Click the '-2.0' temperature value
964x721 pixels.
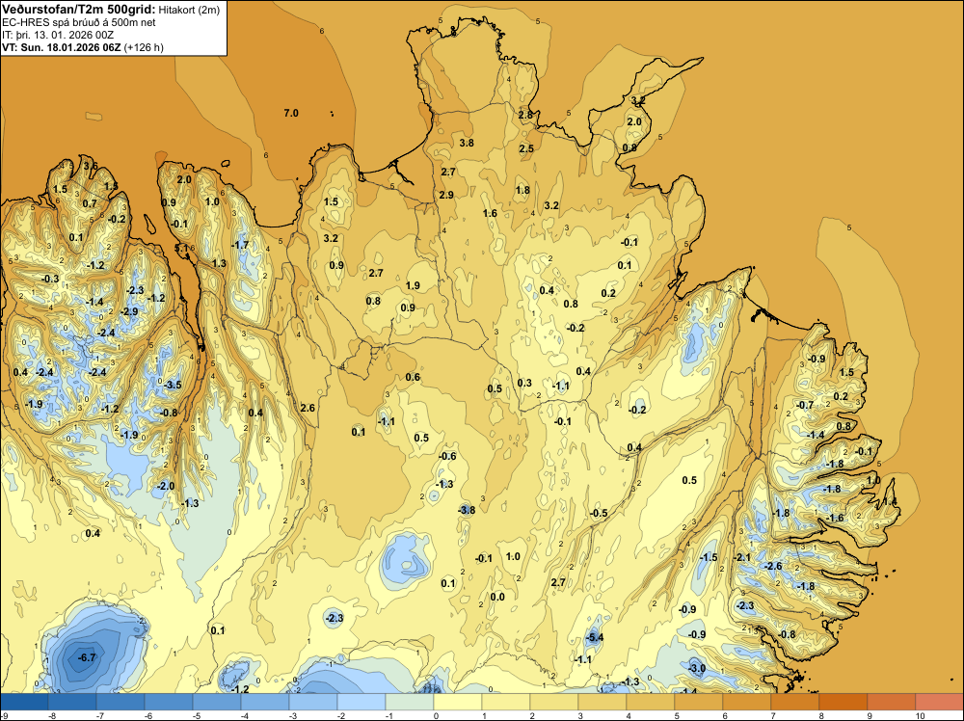[166, 486]
